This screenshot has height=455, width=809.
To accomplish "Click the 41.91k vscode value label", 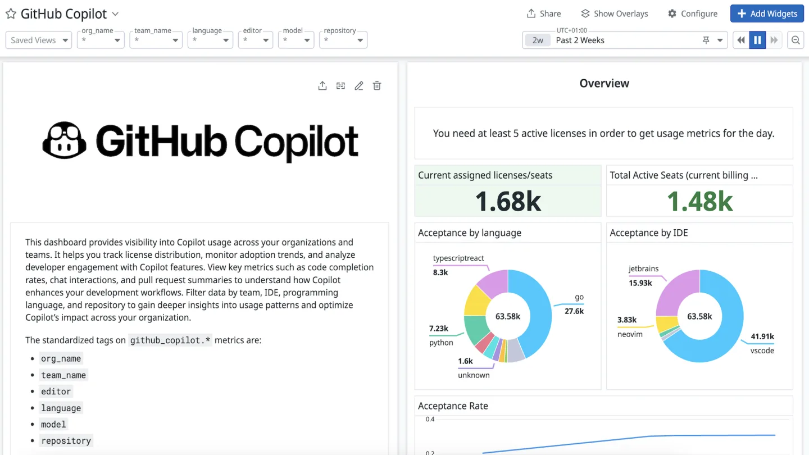I will coord(762,336).
